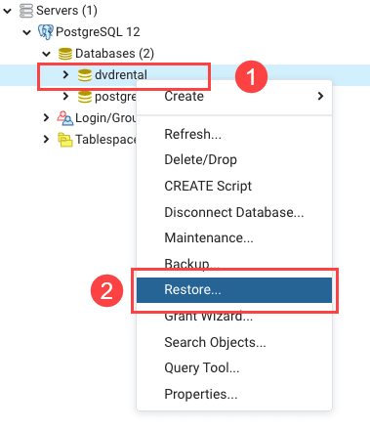Screen dimensions: 370x428
Task: Collapse the Servers tree node
Action: (7, 11)
